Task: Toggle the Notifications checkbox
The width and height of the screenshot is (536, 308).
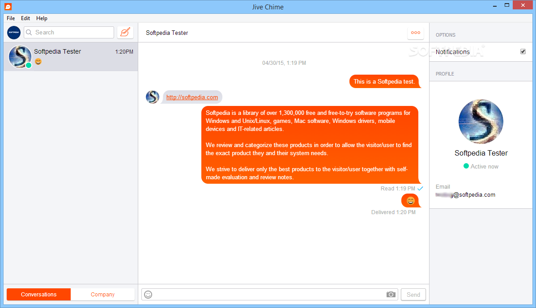Action: point(523,51)
